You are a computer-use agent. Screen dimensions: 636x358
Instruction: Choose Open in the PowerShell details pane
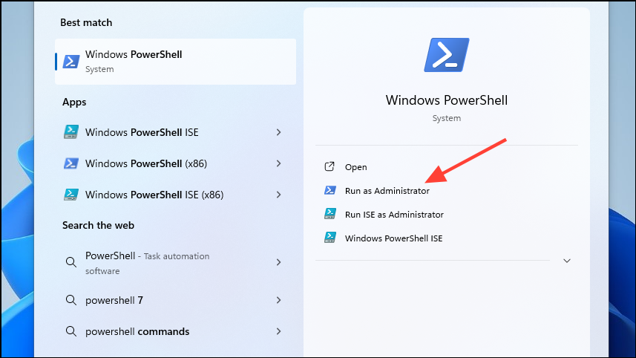pyautogui.click(x=355, y=167)
